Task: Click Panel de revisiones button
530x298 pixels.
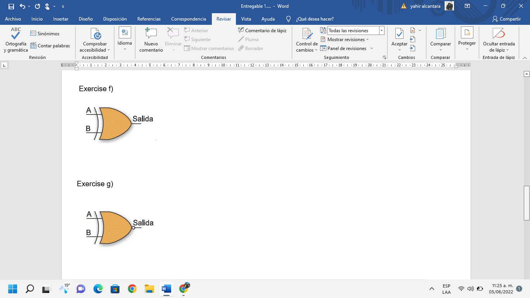Action: tap(344, 49)
